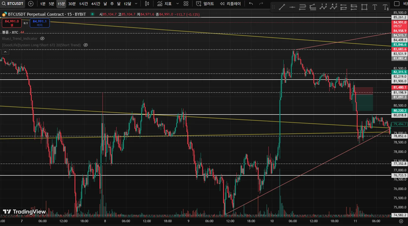Screen dimensions: 408x226
Task: Pick the Elliott impulse wave (1-5) tool
Action: 323,7
